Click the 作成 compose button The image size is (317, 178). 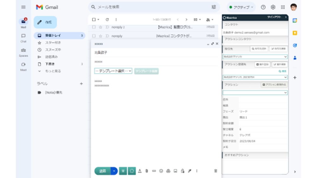point(45,22)
